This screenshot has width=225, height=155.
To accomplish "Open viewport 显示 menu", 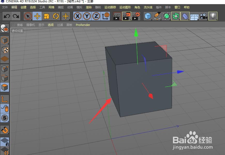I will pos(41,25).
